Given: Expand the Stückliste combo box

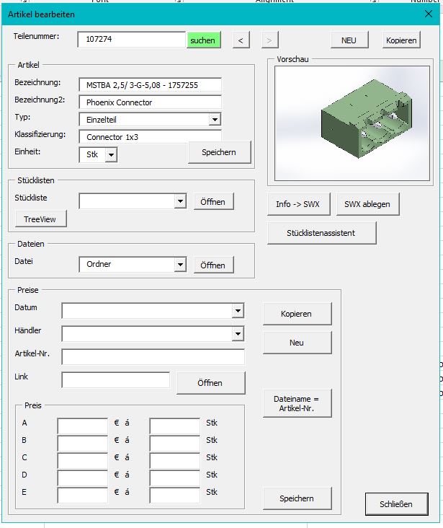Looking at the screenshot, I should pos(180,202).
